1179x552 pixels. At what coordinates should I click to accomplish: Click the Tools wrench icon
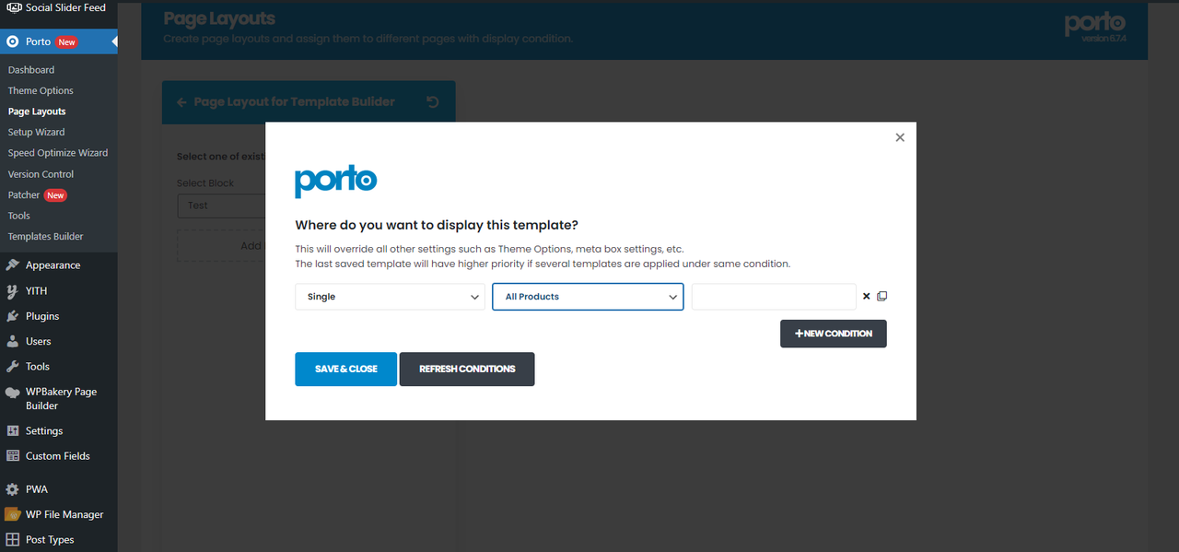[12, 367]
